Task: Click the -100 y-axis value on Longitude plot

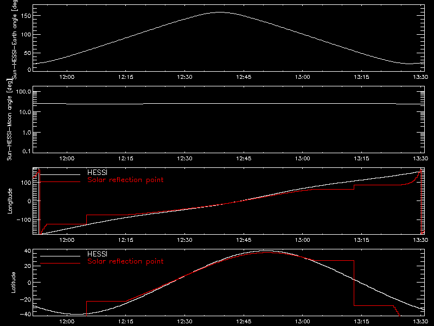Action: (24, 220)
